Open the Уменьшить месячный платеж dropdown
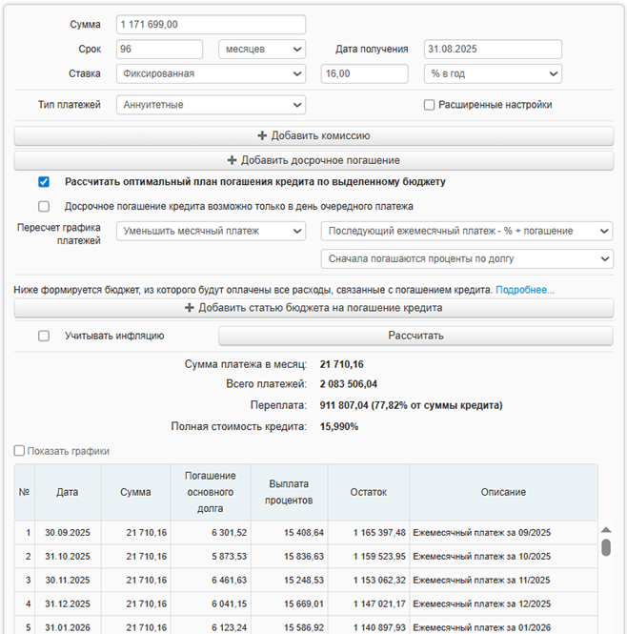 211,231
